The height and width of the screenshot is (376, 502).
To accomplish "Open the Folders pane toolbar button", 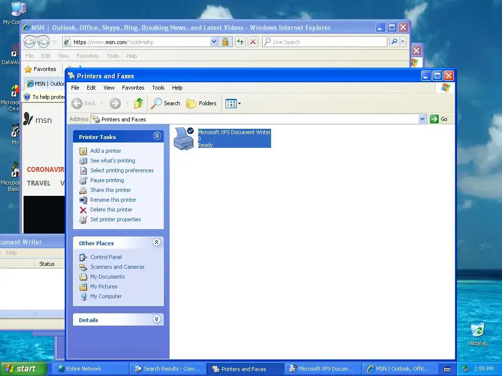I will pyautogui.click(x=201, y=103).
